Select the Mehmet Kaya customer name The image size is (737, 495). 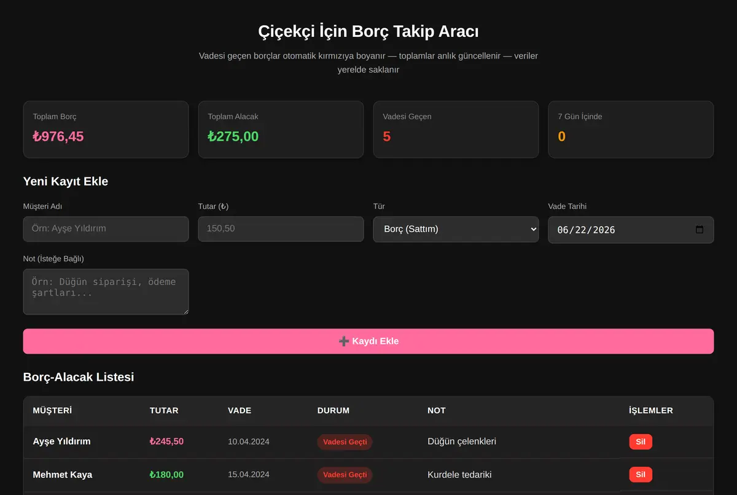63,475
